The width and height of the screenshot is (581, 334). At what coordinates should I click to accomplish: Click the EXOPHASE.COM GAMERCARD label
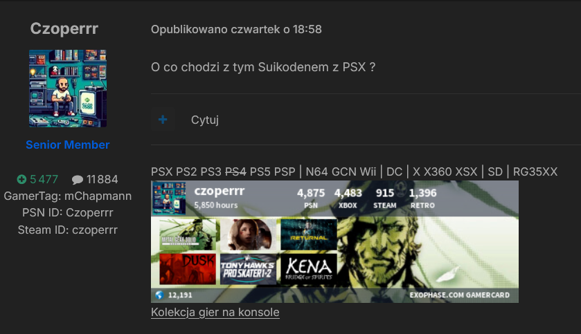[x=459, y=295]
